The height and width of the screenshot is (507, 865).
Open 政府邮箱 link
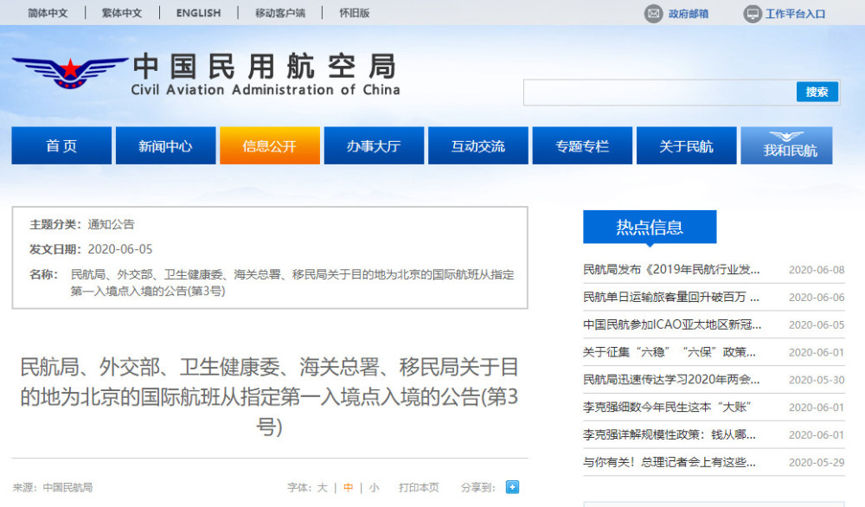(x=688, y=14)
